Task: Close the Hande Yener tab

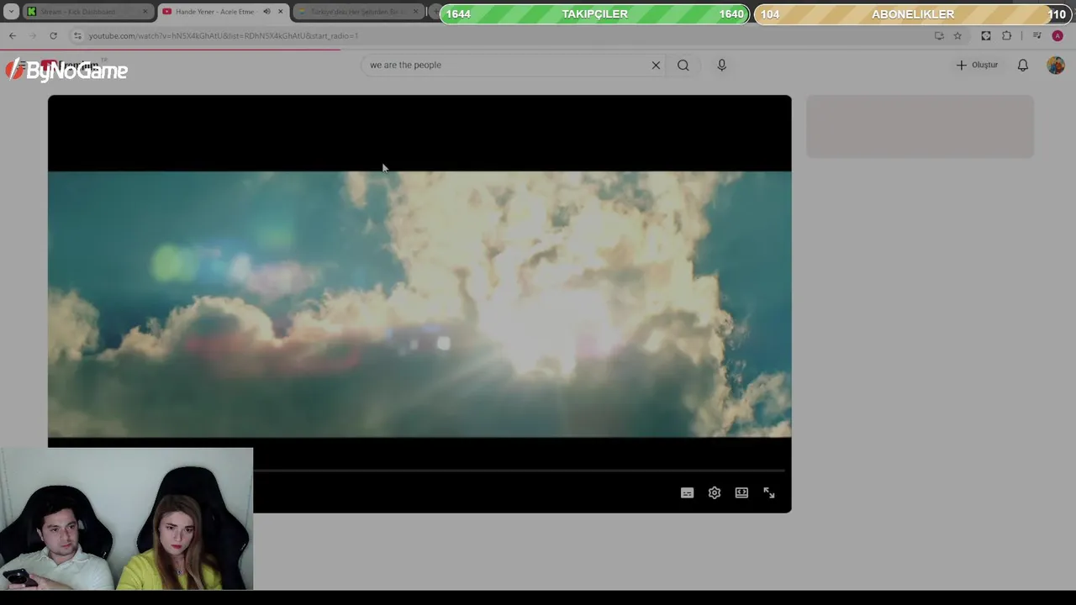Action: 281,12
